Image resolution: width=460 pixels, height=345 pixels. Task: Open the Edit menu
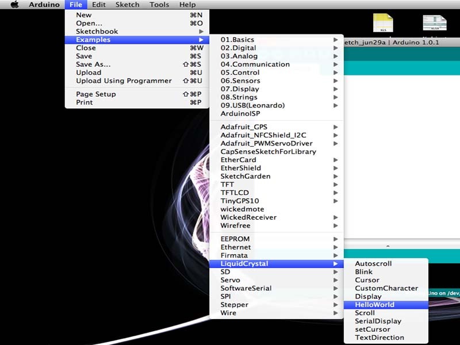coord(98,5)
